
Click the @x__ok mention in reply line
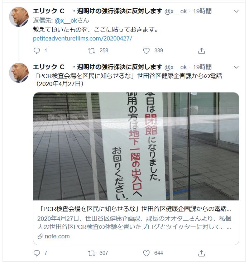[x=66, y=20]
